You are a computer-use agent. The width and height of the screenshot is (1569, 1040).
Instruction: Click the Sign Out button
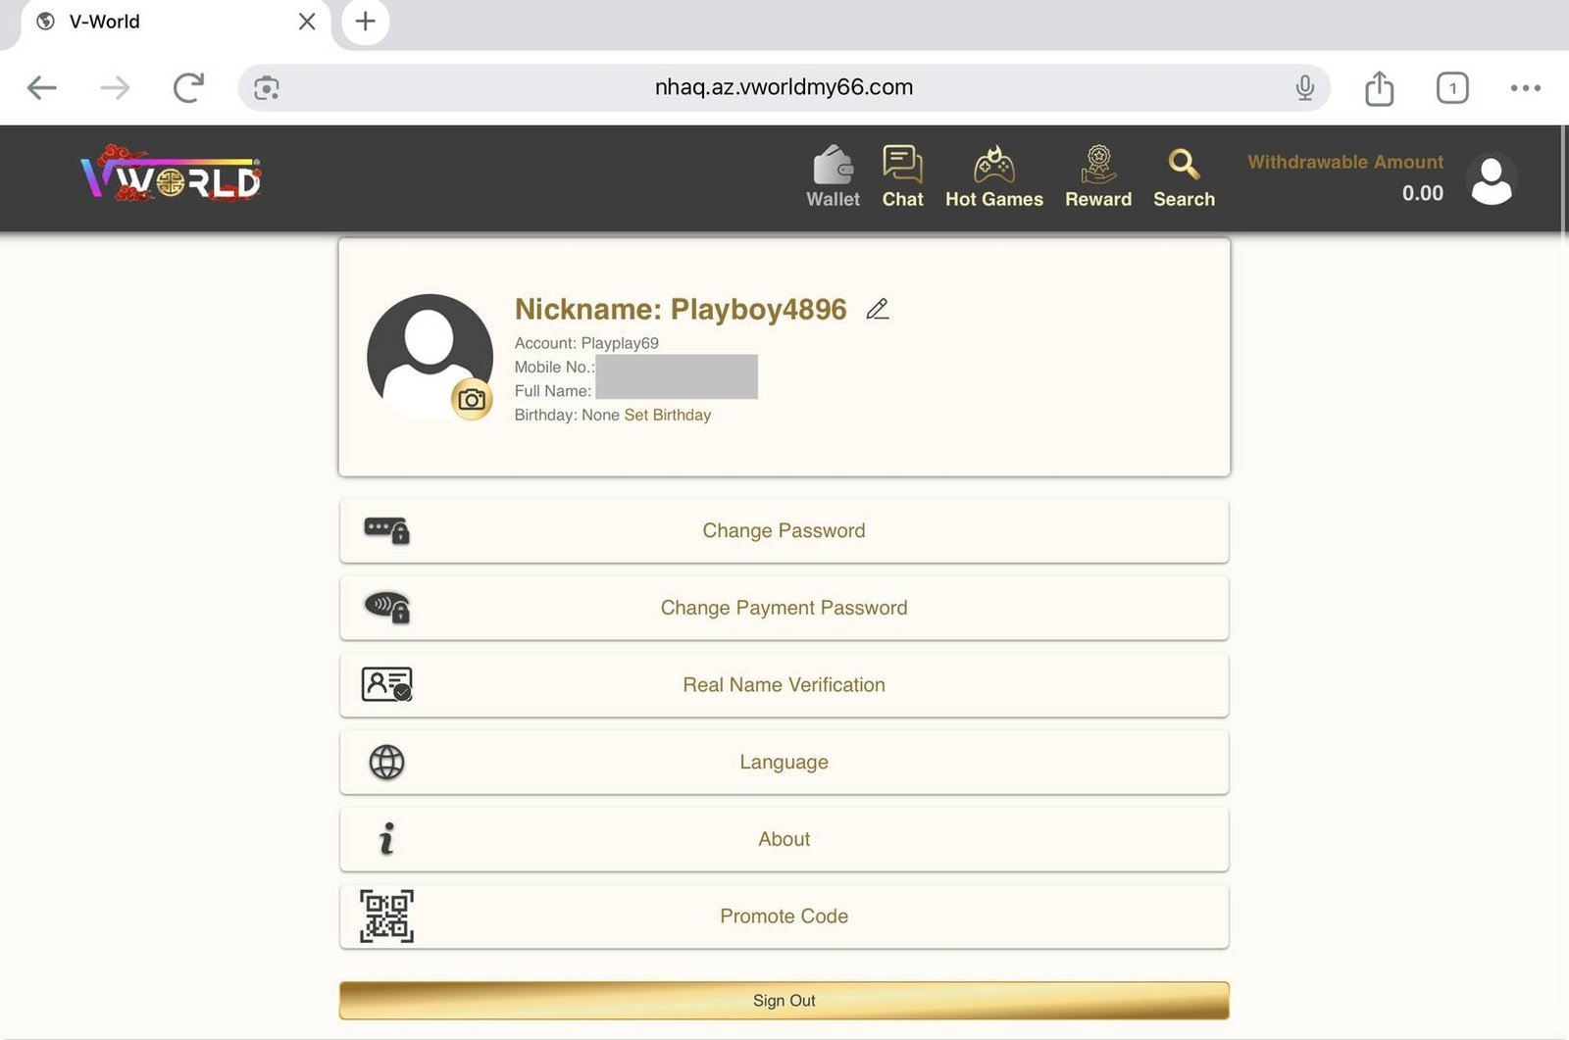pyautogui.click(x=784, y=1001)
